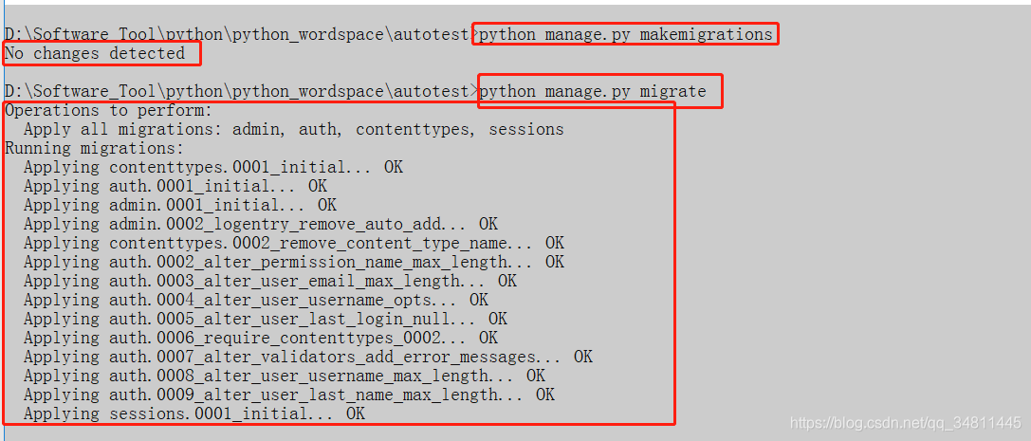Click the 'Apply all migrations' line

tap(294, 130)
